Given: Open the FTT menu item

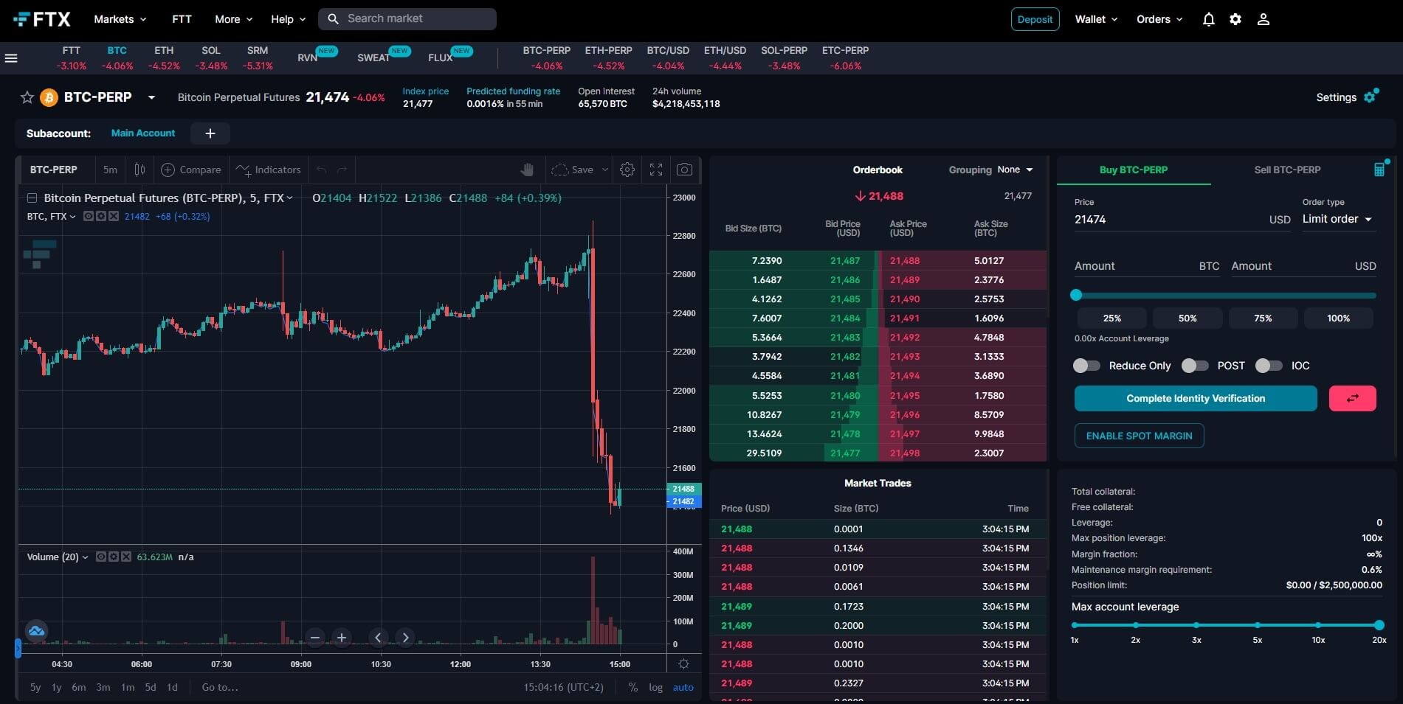Looking at the screenshot, I should click(182, 19).
